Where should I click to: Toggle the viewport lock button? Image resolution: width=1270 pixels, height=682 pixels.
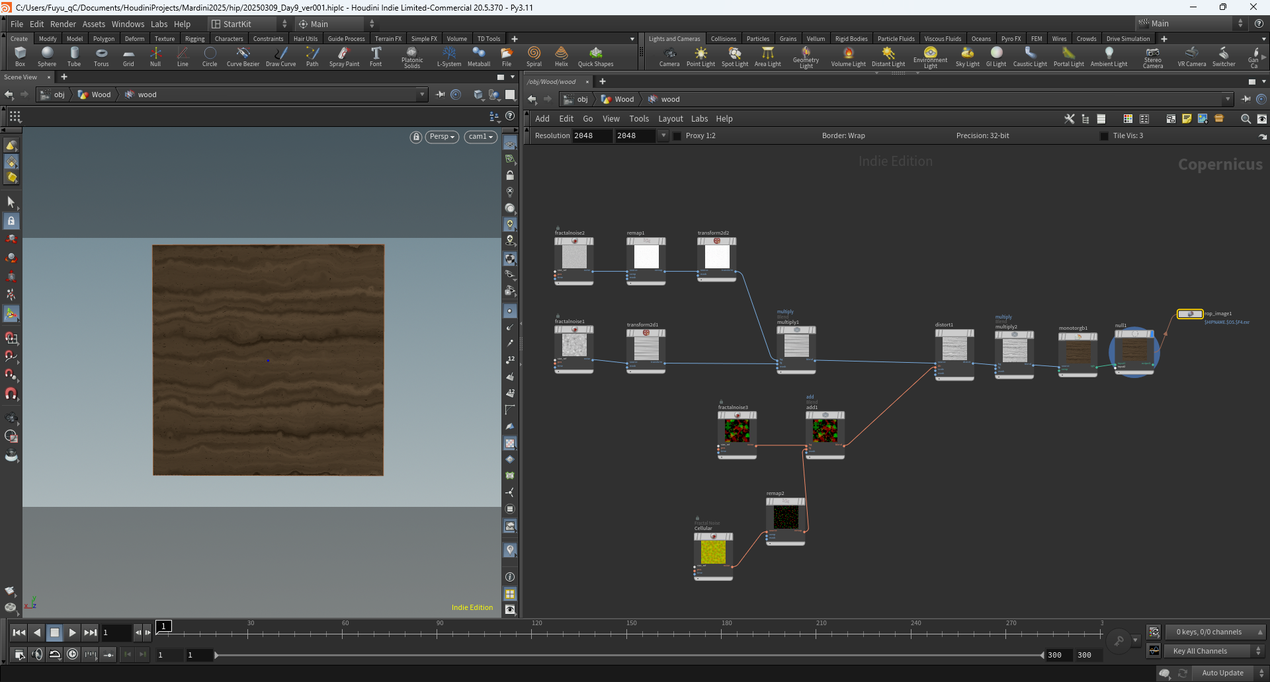[416, 137]
